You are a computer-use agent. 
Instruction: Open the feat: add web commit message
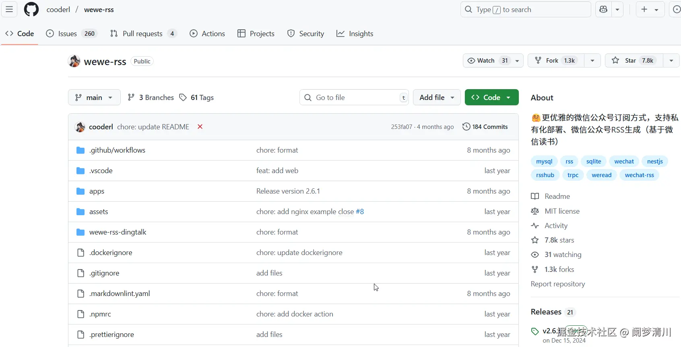tap(277, 171)
